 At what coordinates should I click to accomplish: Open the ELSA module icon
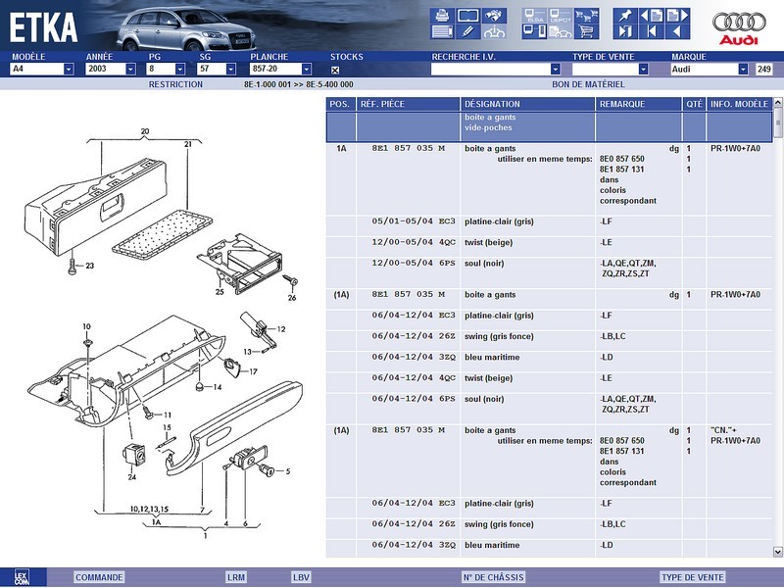point(535,15)
